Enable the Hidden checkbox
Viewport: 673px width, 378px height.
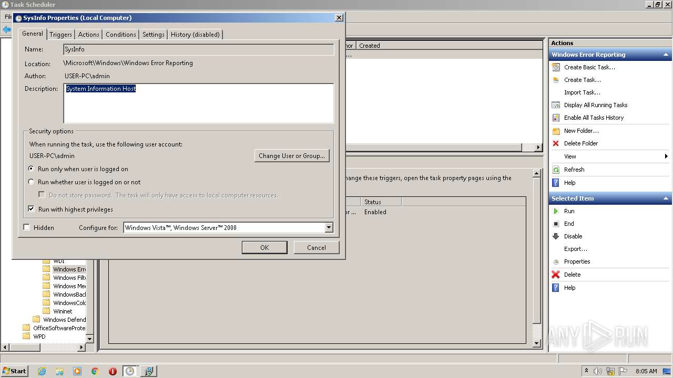coord(27,227)
